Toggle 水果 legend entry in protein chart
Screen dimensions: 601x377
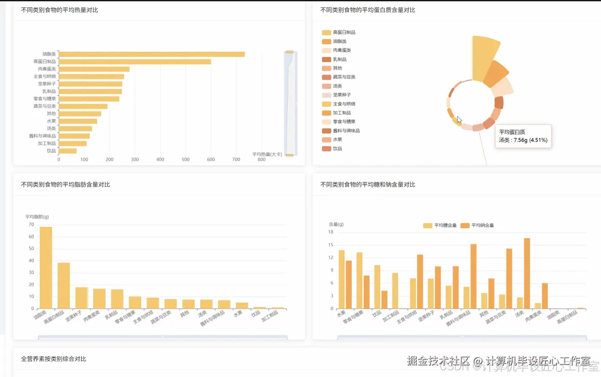pyautogui.click(x=332, y=140)
